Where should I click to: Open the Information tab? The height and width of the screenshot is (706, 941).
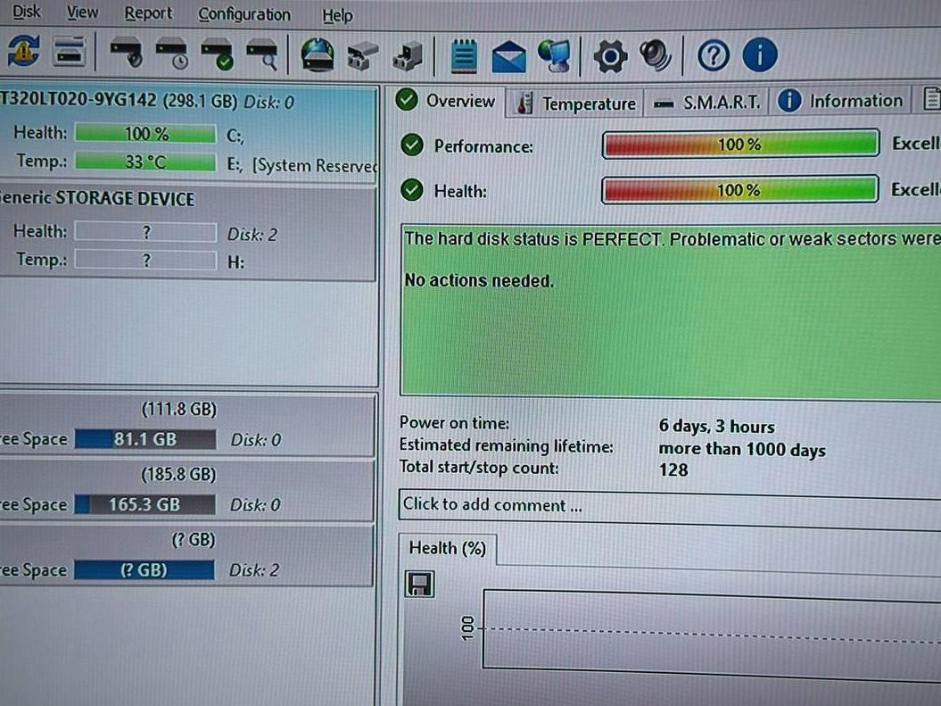click(841, 101)
